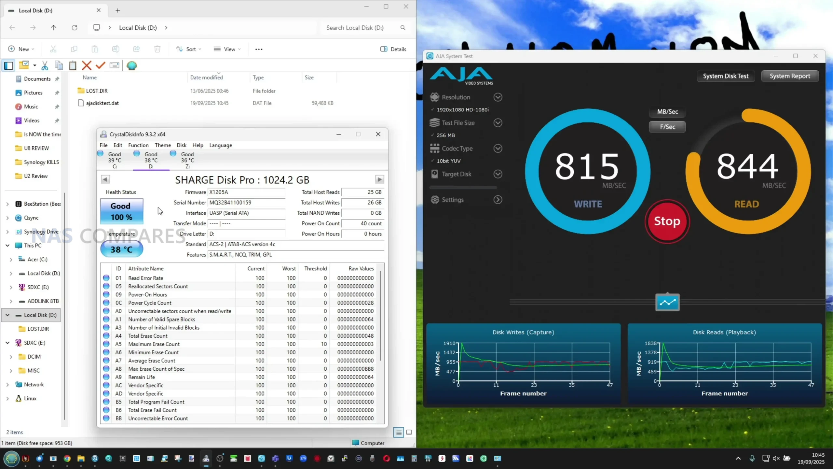The image size is (833, 469).
Task: Select the C: drive tab at 39 °C
Action: point(114,160)
